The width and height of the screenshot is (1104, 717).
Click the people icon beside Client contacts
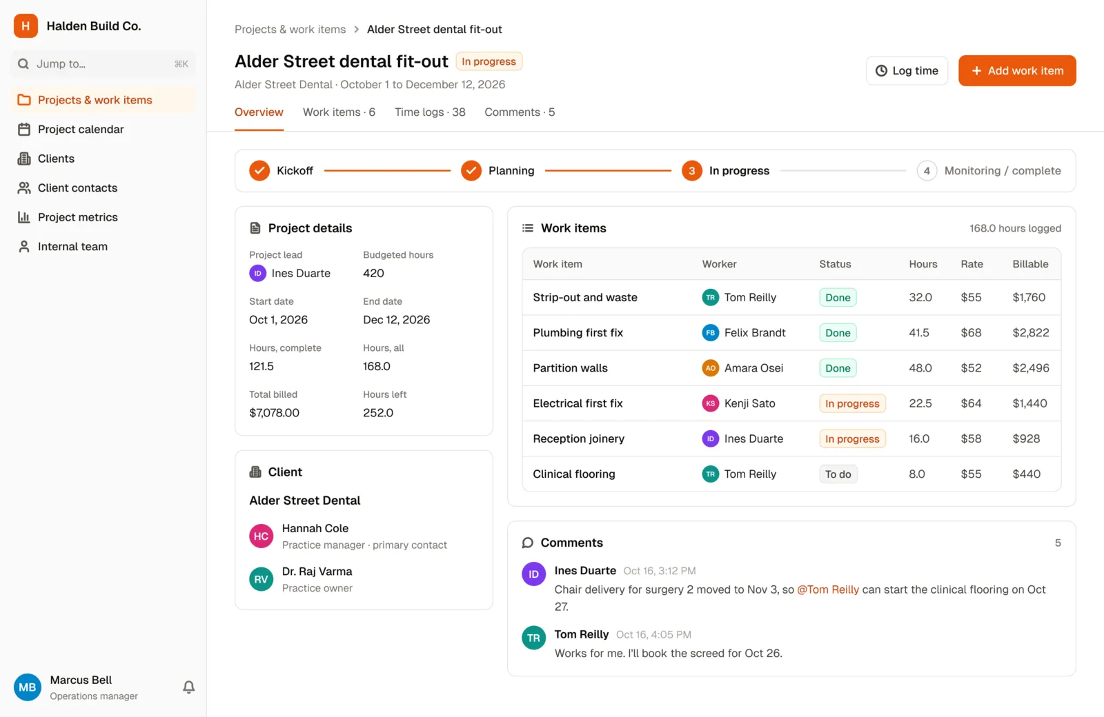[24, 188]
